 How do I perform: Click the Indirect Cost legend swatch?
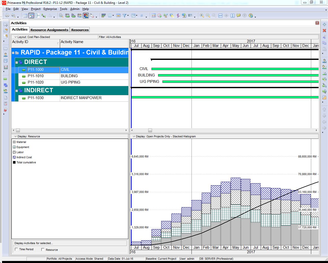(x=14, y=157)
